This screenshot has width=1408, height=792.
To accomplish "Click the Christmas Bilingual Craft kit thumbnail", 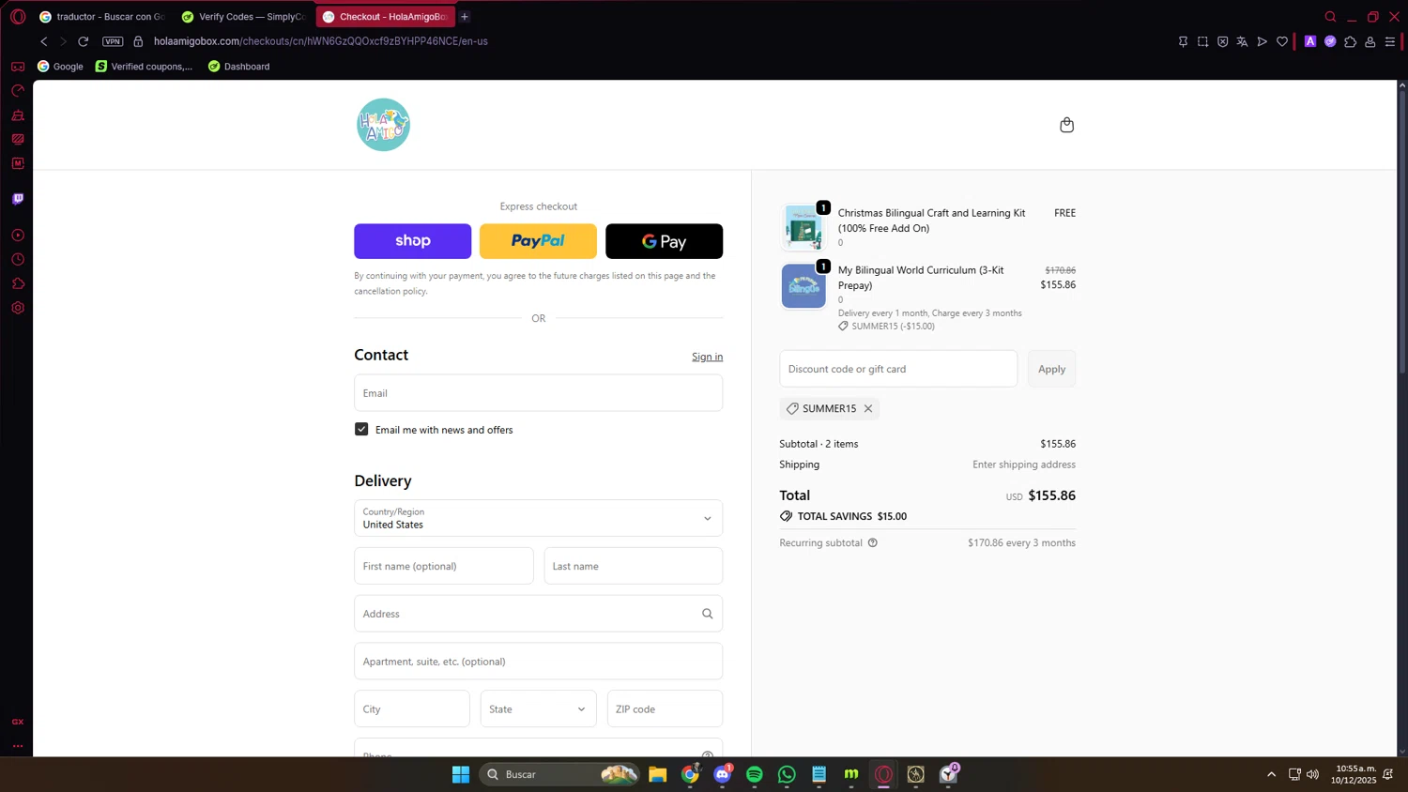I will (803, 227).
